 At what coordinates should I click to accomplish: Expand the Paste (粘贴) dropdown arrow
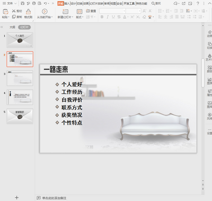(8, 17)
